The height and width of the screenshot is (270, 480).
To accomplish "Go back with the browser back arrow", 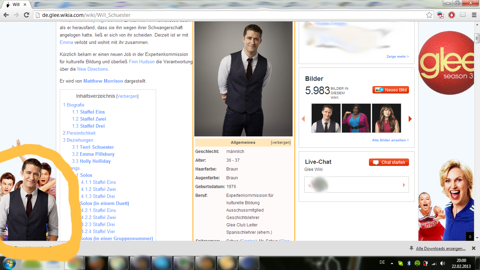I will 6,15.
